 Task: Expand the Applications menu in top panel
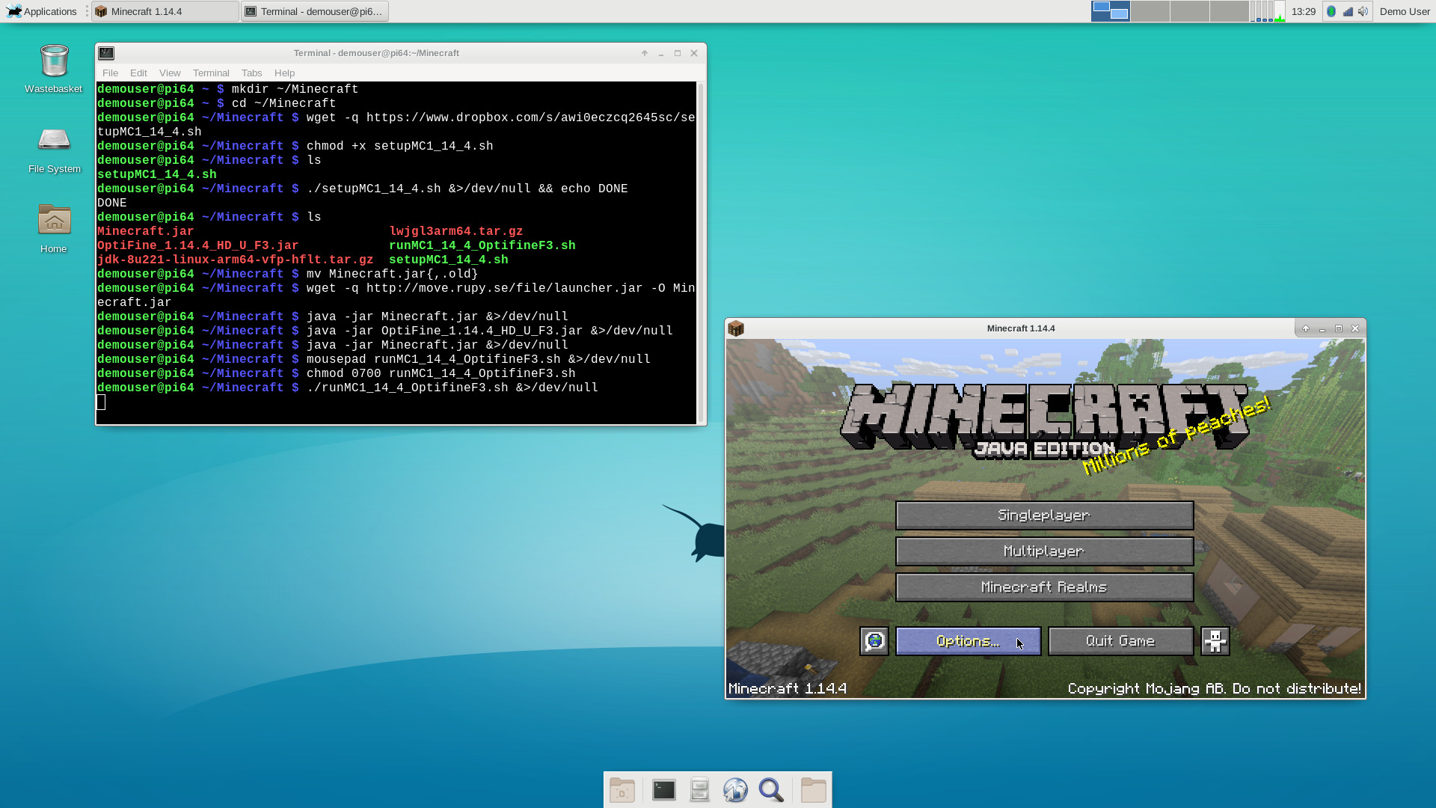[x=42, y=11]
